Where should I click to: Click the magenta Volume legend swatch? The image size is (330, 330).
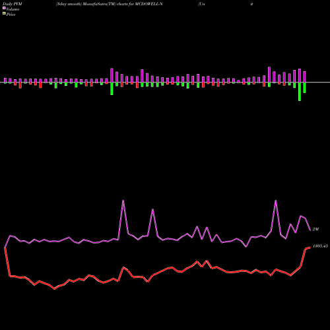[x=4, y=8]
